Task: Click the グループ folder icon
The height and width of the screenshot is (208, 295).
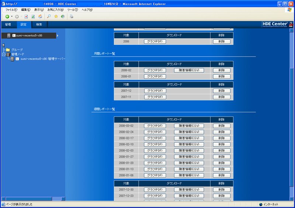Action: [x=8, y=50]
